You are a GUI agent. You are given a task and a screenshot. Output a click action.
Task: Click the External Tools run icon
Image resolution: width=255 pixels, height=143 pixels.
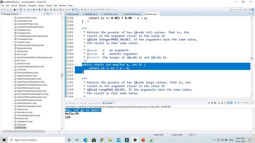point(45,10)
